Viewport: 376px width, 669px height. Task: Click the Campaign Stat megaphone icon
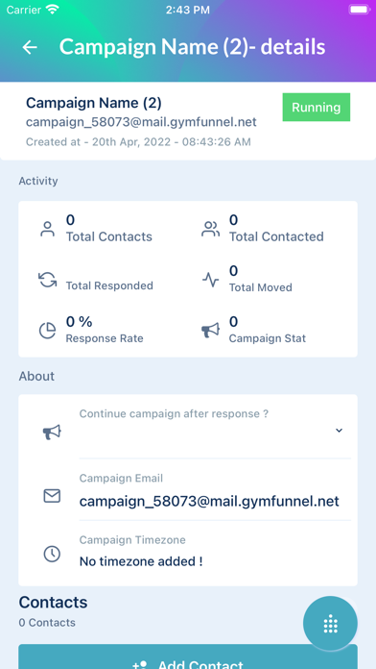(210, 331)
